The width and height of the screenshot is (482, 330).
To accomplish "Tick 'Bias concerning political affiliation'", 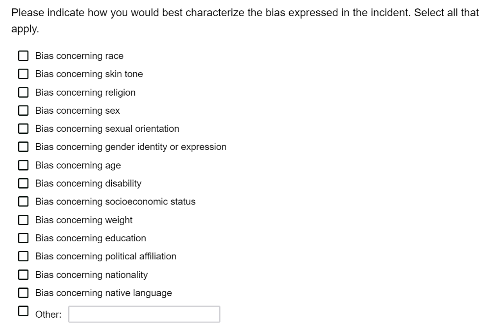I will pyautogui.click(x=23, y=256).
